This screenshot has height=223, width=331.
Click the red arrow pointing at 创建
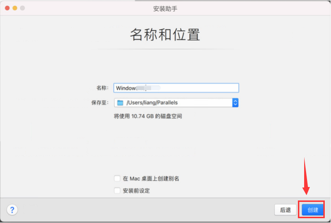coord(306,176)
